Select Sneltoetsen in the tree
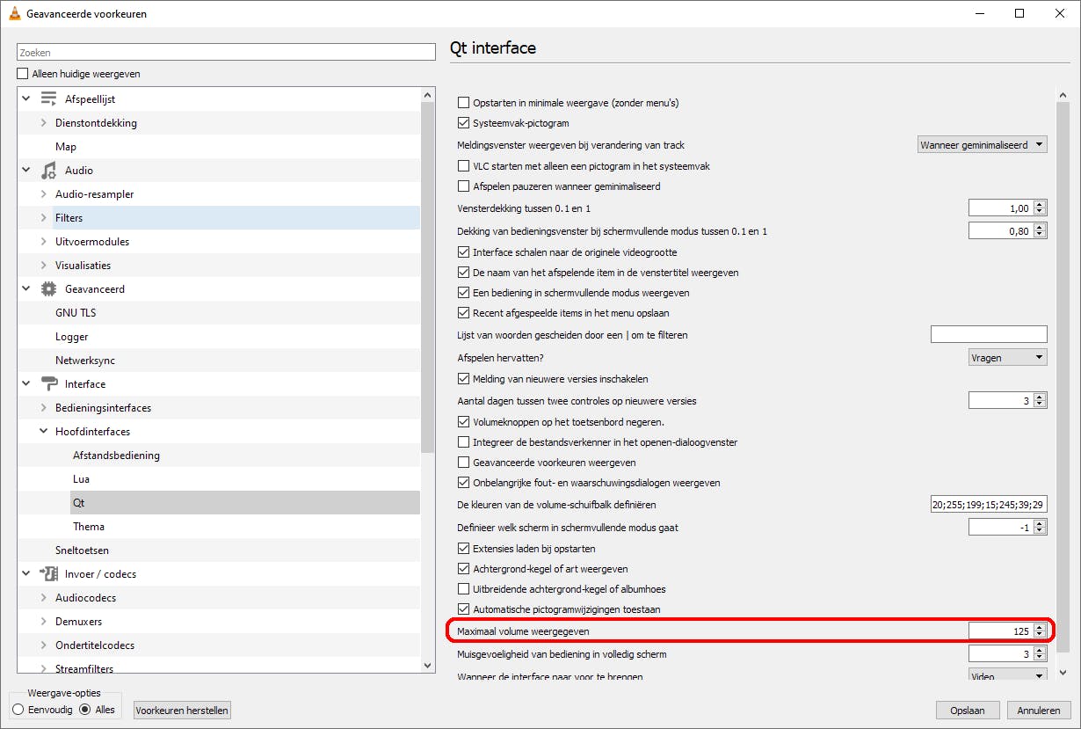The image size is (1081, 729). (82, 550)
